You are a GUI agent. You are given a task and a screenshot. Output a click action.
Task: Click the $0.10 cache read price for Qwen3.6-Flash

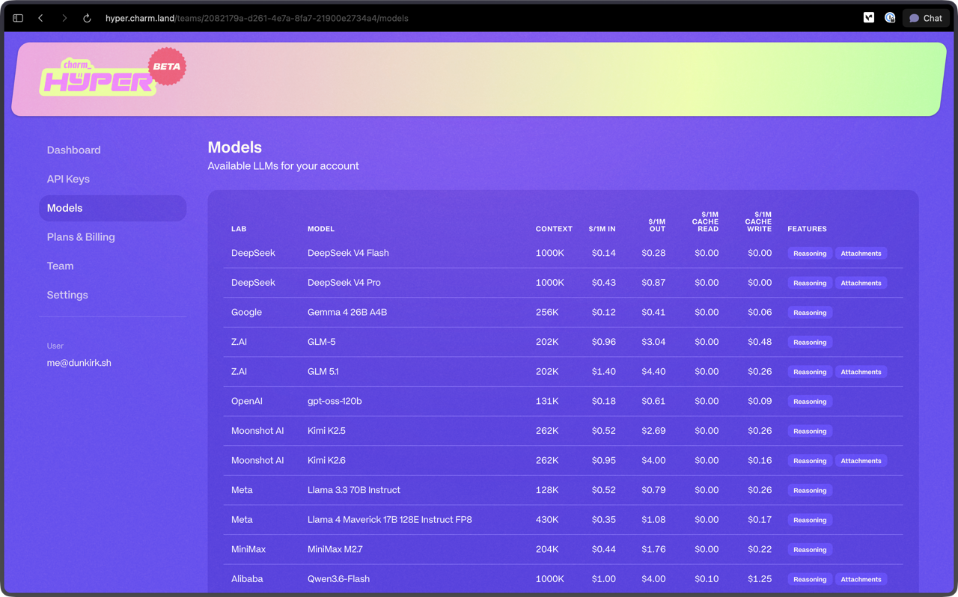coord(707,579)
